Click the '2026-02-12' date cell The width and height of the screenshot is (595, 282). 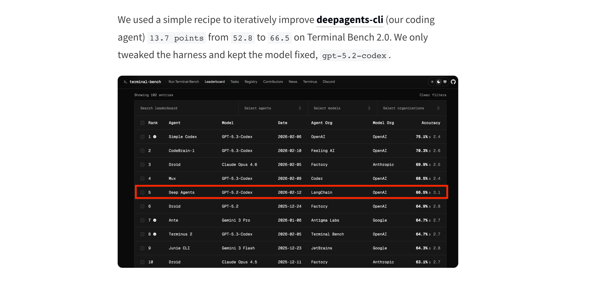point(290,193)
